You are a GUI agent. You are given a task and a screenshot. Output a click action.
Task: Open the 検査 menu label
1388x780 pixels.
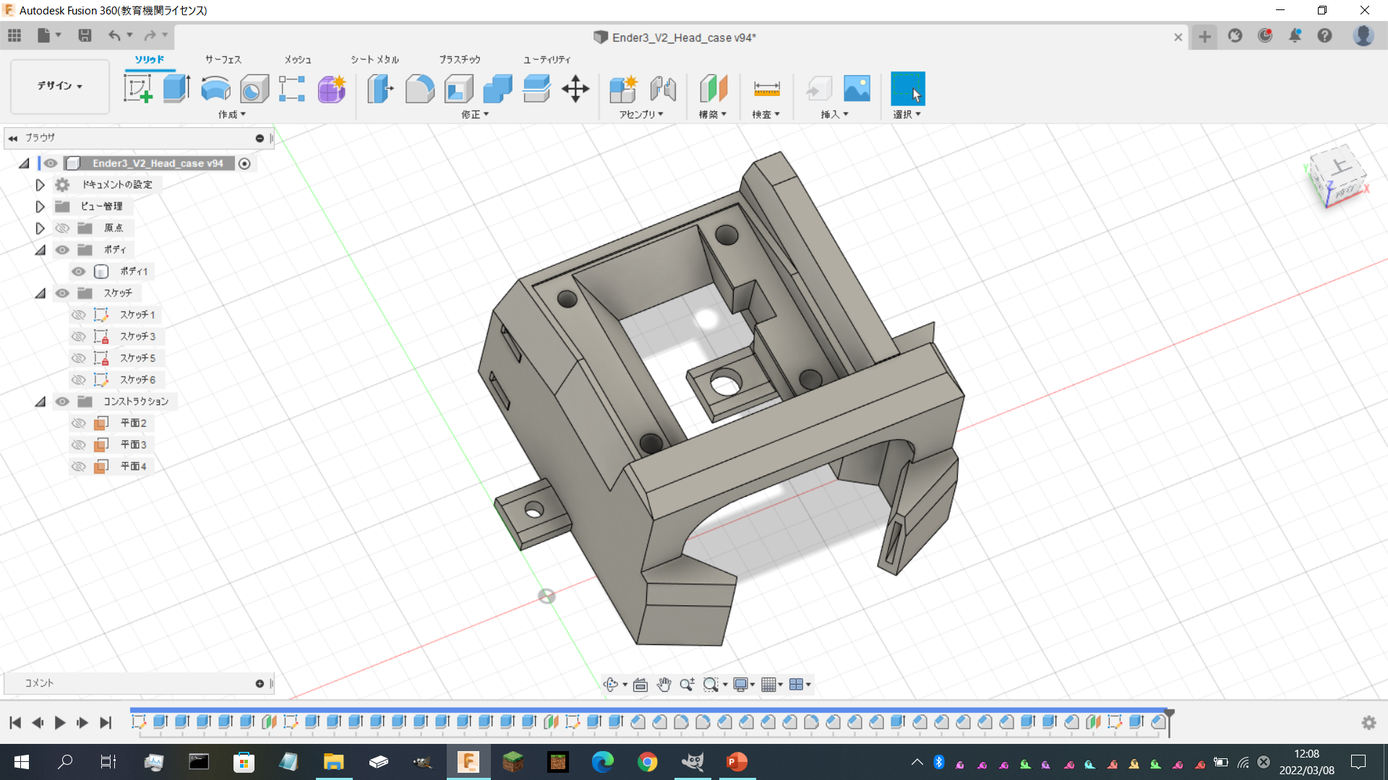point(766,114)
